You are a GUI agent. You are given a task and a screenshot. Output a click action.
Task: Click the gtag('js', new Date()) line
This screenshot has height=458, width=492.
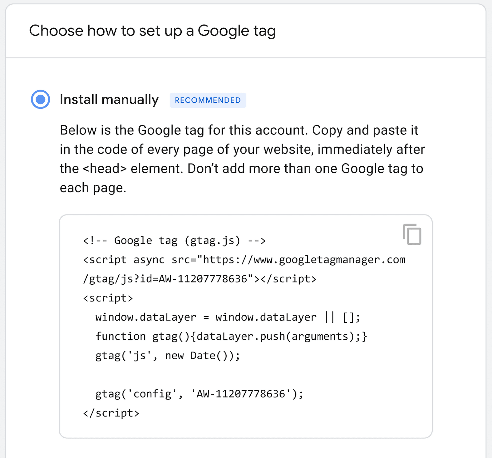(168, 355)
